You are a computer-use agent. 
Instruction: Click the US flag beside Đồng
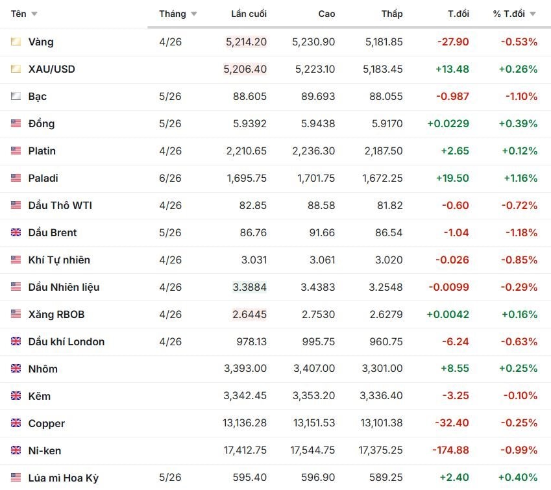16,124
